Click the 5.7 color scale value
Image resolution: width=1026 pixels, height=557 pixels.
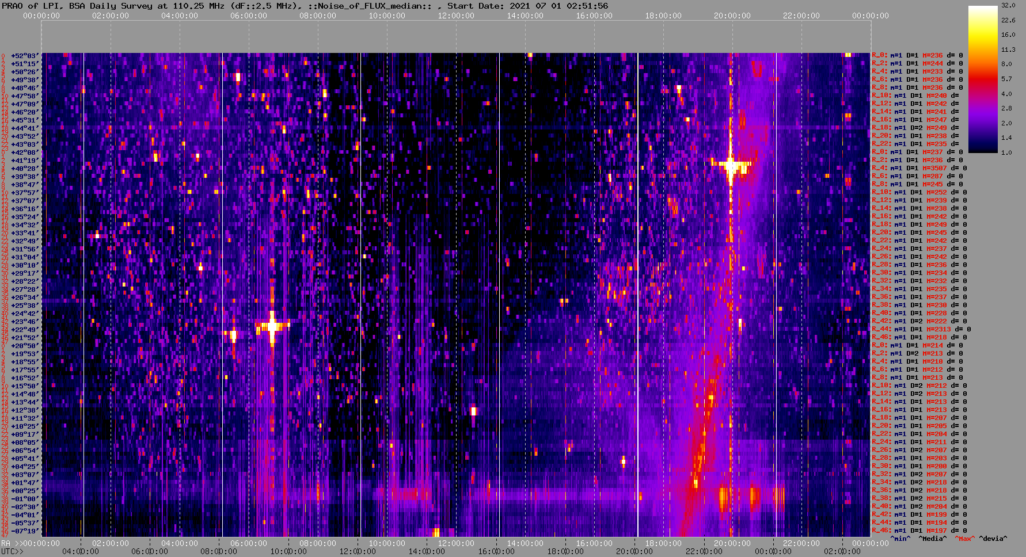pyautogui.click(x=1006, y=79)
